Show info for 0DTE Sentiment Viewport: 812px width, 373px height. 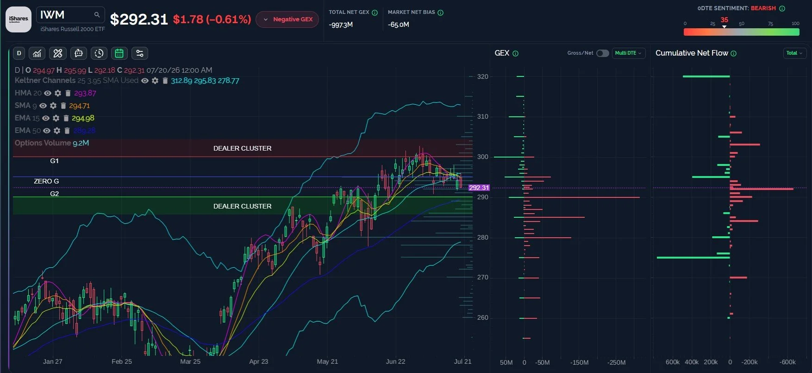[x=782, y=8]
